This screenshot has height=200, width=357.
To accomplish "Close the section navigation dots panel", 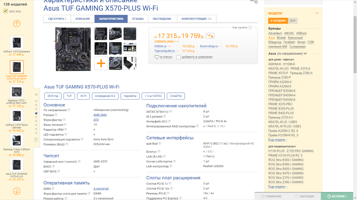I will click(x=36, y=95).
